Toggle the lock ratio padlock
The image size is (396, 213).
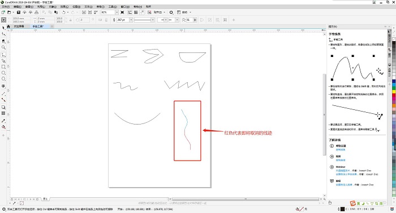pyautogui.click(x=71, y=20)
